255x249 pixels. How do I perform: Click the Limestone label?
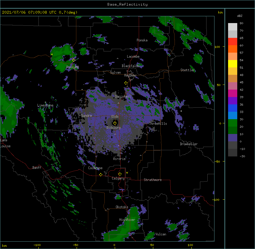click(x=45, y=105)
